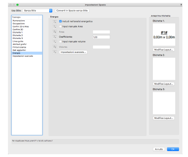Screen dimensions: 188x157
Task: Select Numerazione in the category list
Action: (x=27, y=21)
